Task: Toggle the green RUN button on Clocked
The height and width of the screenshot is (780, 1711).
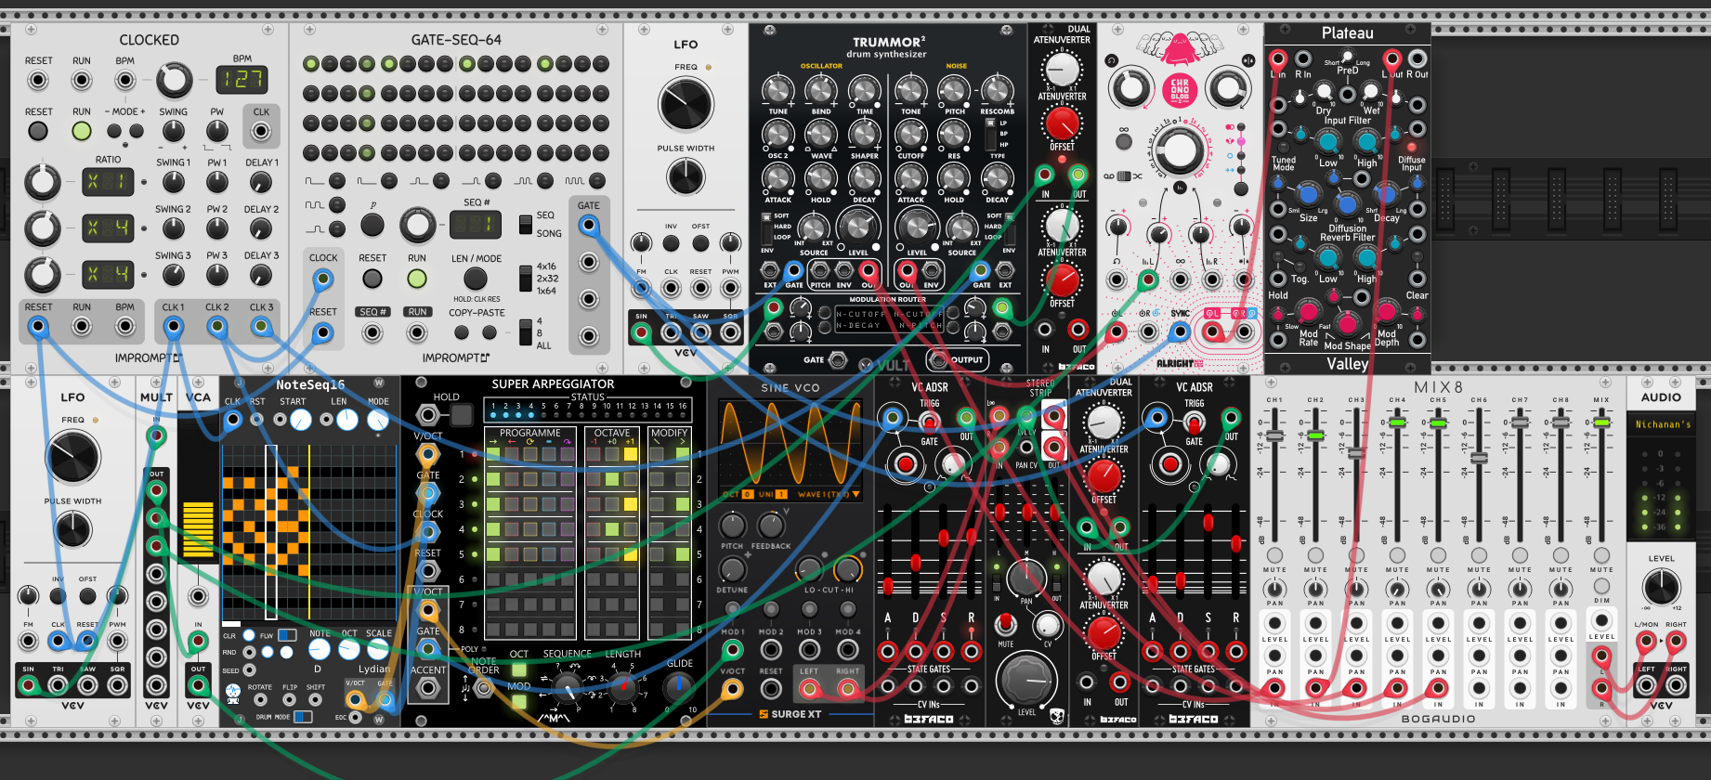Action: pos(82,131)
